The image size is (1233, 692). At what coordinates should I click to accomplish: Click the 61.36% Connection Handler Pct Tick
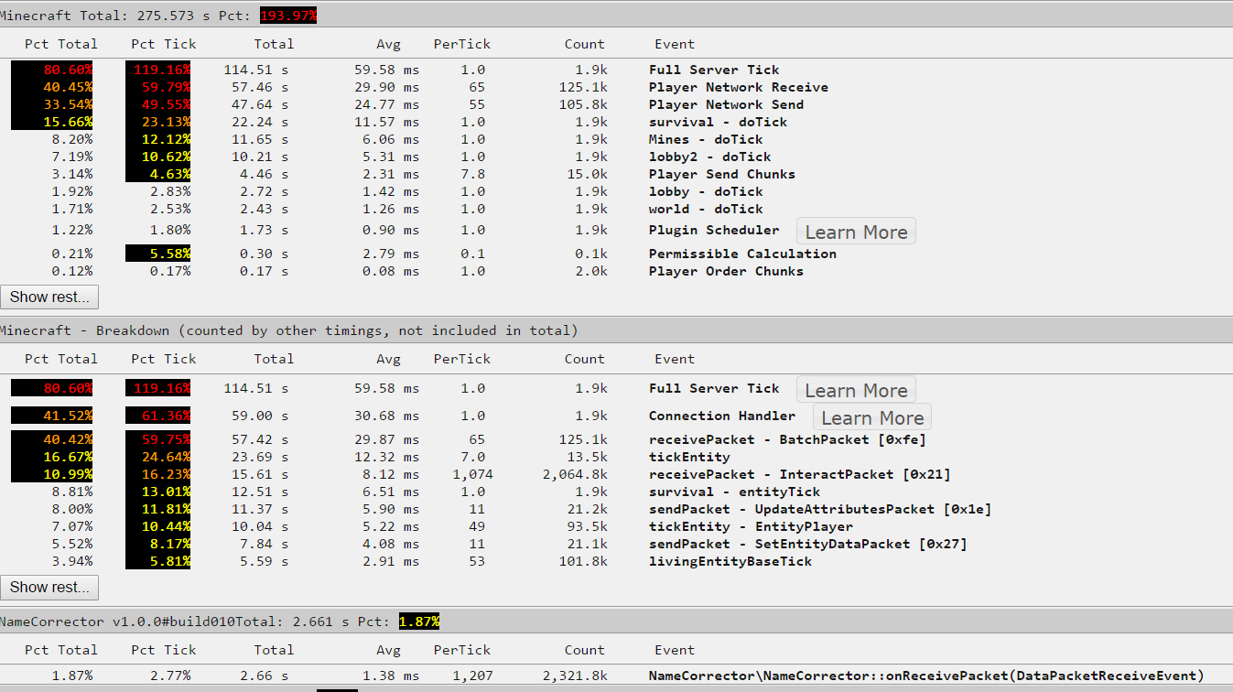point(158,416)
